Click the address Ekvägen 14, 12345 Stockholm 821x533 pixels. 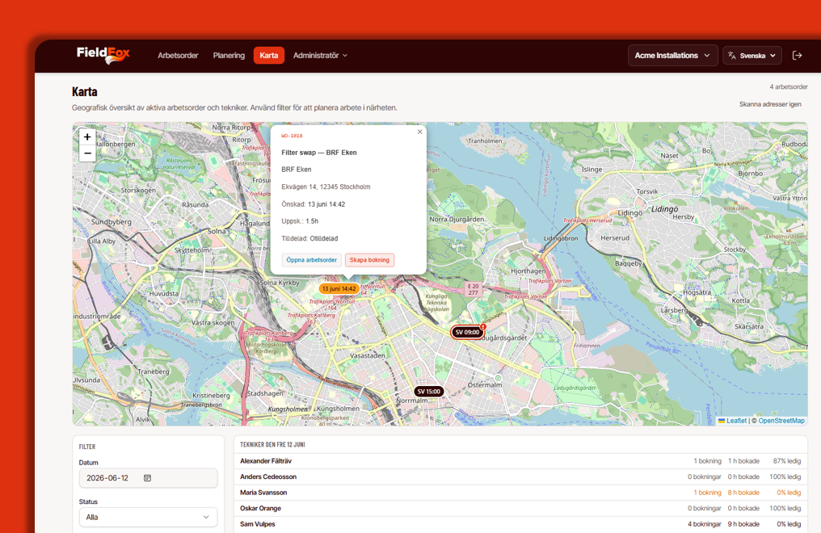326,187
